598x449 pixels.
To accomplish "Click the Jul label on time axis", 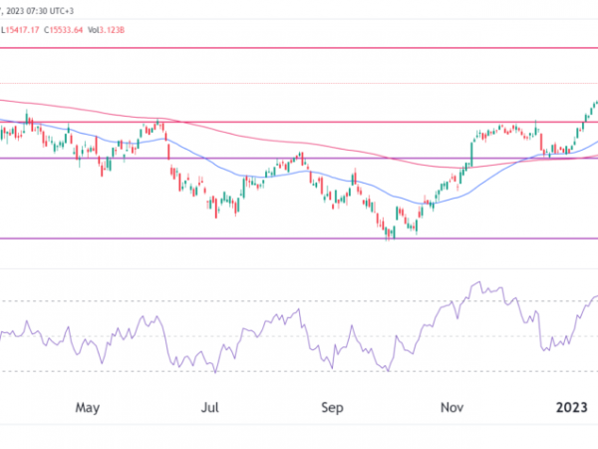I will [x=209, y=407].
